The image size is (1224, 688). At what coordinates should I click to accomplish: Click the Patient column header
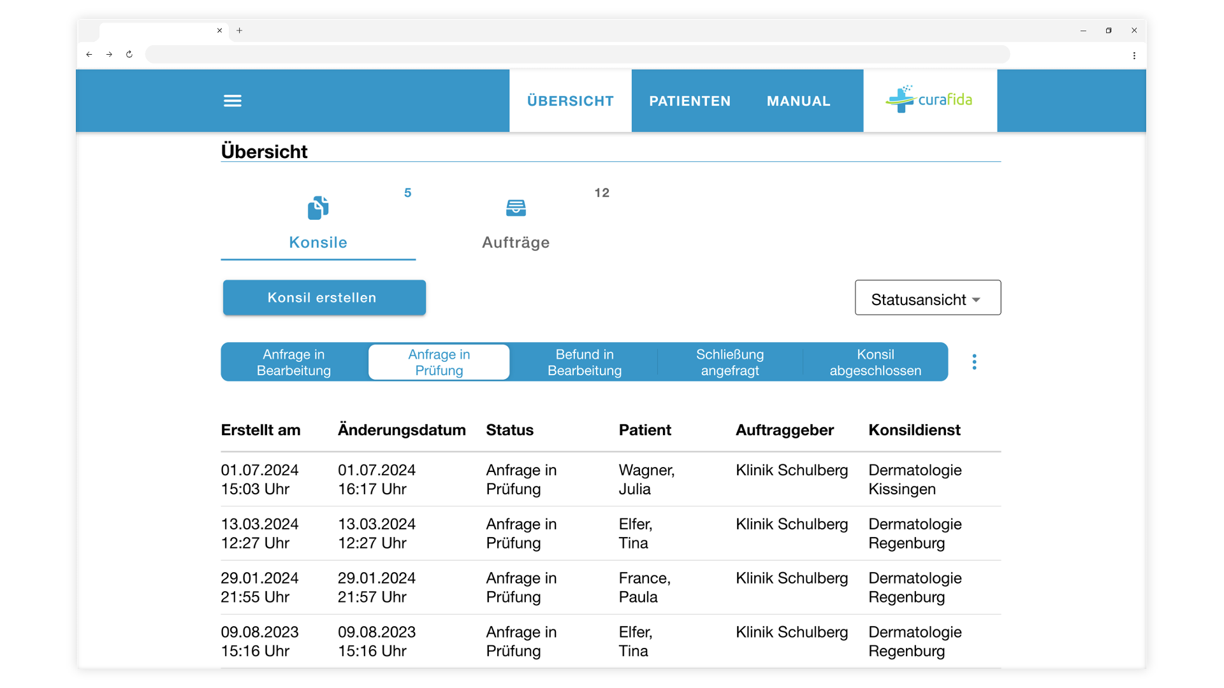(645, 430)
